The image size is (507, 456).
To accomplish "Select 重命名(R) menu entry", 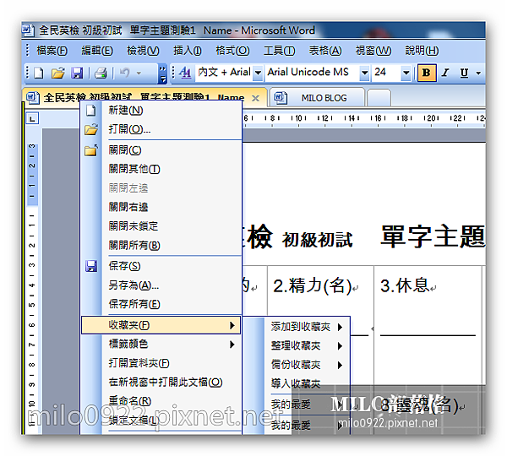I will click(x=161, y=401).
